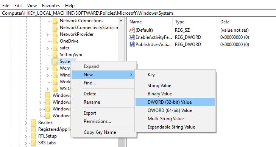Choose Rename from the context menu
The height and width of the screenshot is (147, 276).
pyautogui.click(x=103, y=102)
